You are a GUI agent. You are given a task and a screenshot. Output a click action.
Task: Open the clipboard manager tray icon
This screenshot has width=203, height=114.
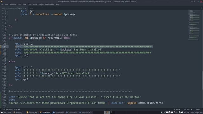[x=169, y=112]
